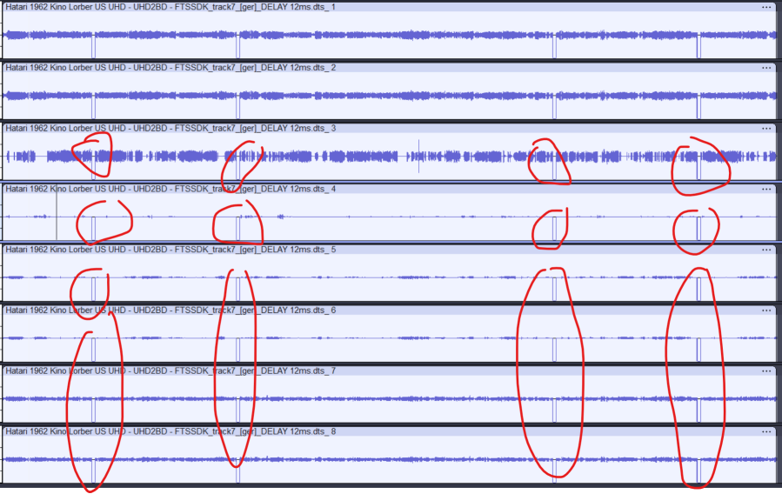This screenshot has width=782, height=494.
Task: Open the options menu of track 5
Action: click(x=766, y=250)
